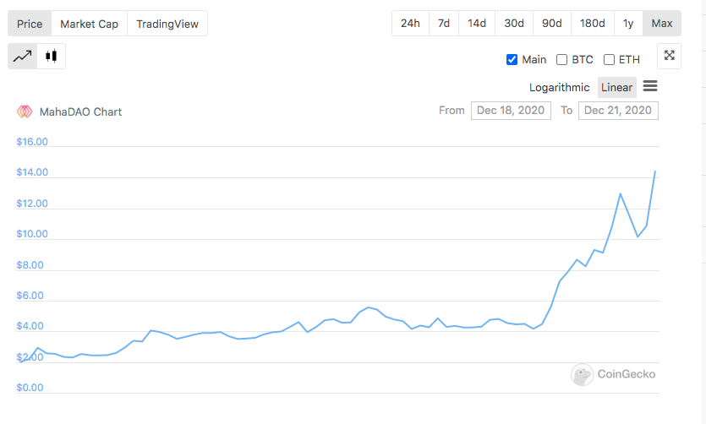This screenshot has height=424, width=706.
Task: Select the Max time range
Action: [662, 24]
